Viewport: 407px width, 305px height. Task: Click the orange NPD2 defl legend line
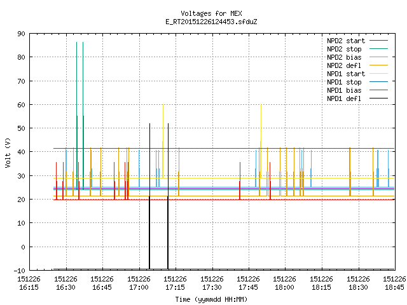[x=378, y=65]
